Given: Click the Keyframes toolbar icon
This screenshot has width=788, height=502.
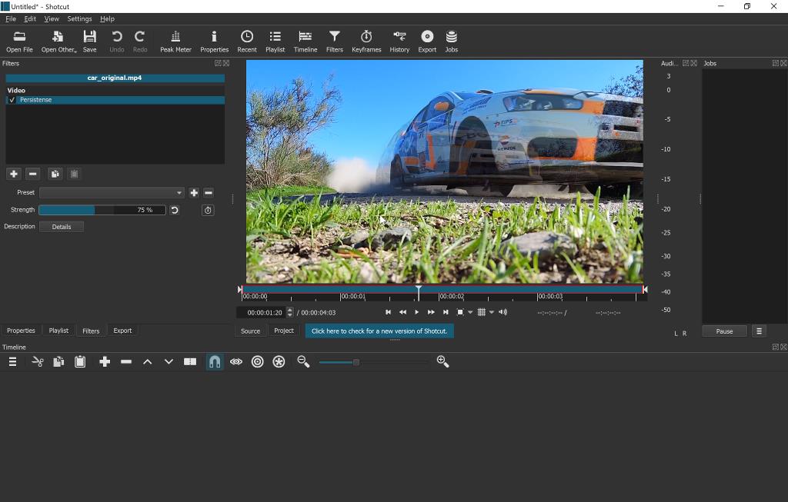Looking at the screenshot, I should [x=366, y=42].
